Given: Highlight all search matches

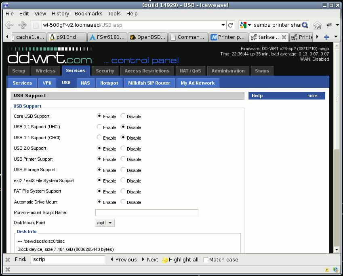Looking at the screenshot, I should click(180, 259).
